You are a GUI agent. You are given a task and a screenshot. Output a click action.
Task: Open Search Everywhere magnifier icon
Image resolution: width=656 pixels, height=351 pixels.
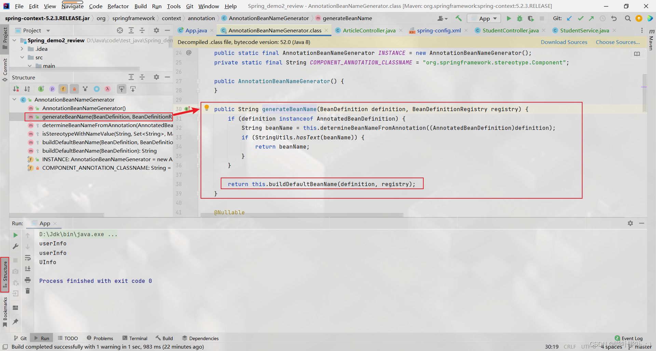tap(628, 18)
